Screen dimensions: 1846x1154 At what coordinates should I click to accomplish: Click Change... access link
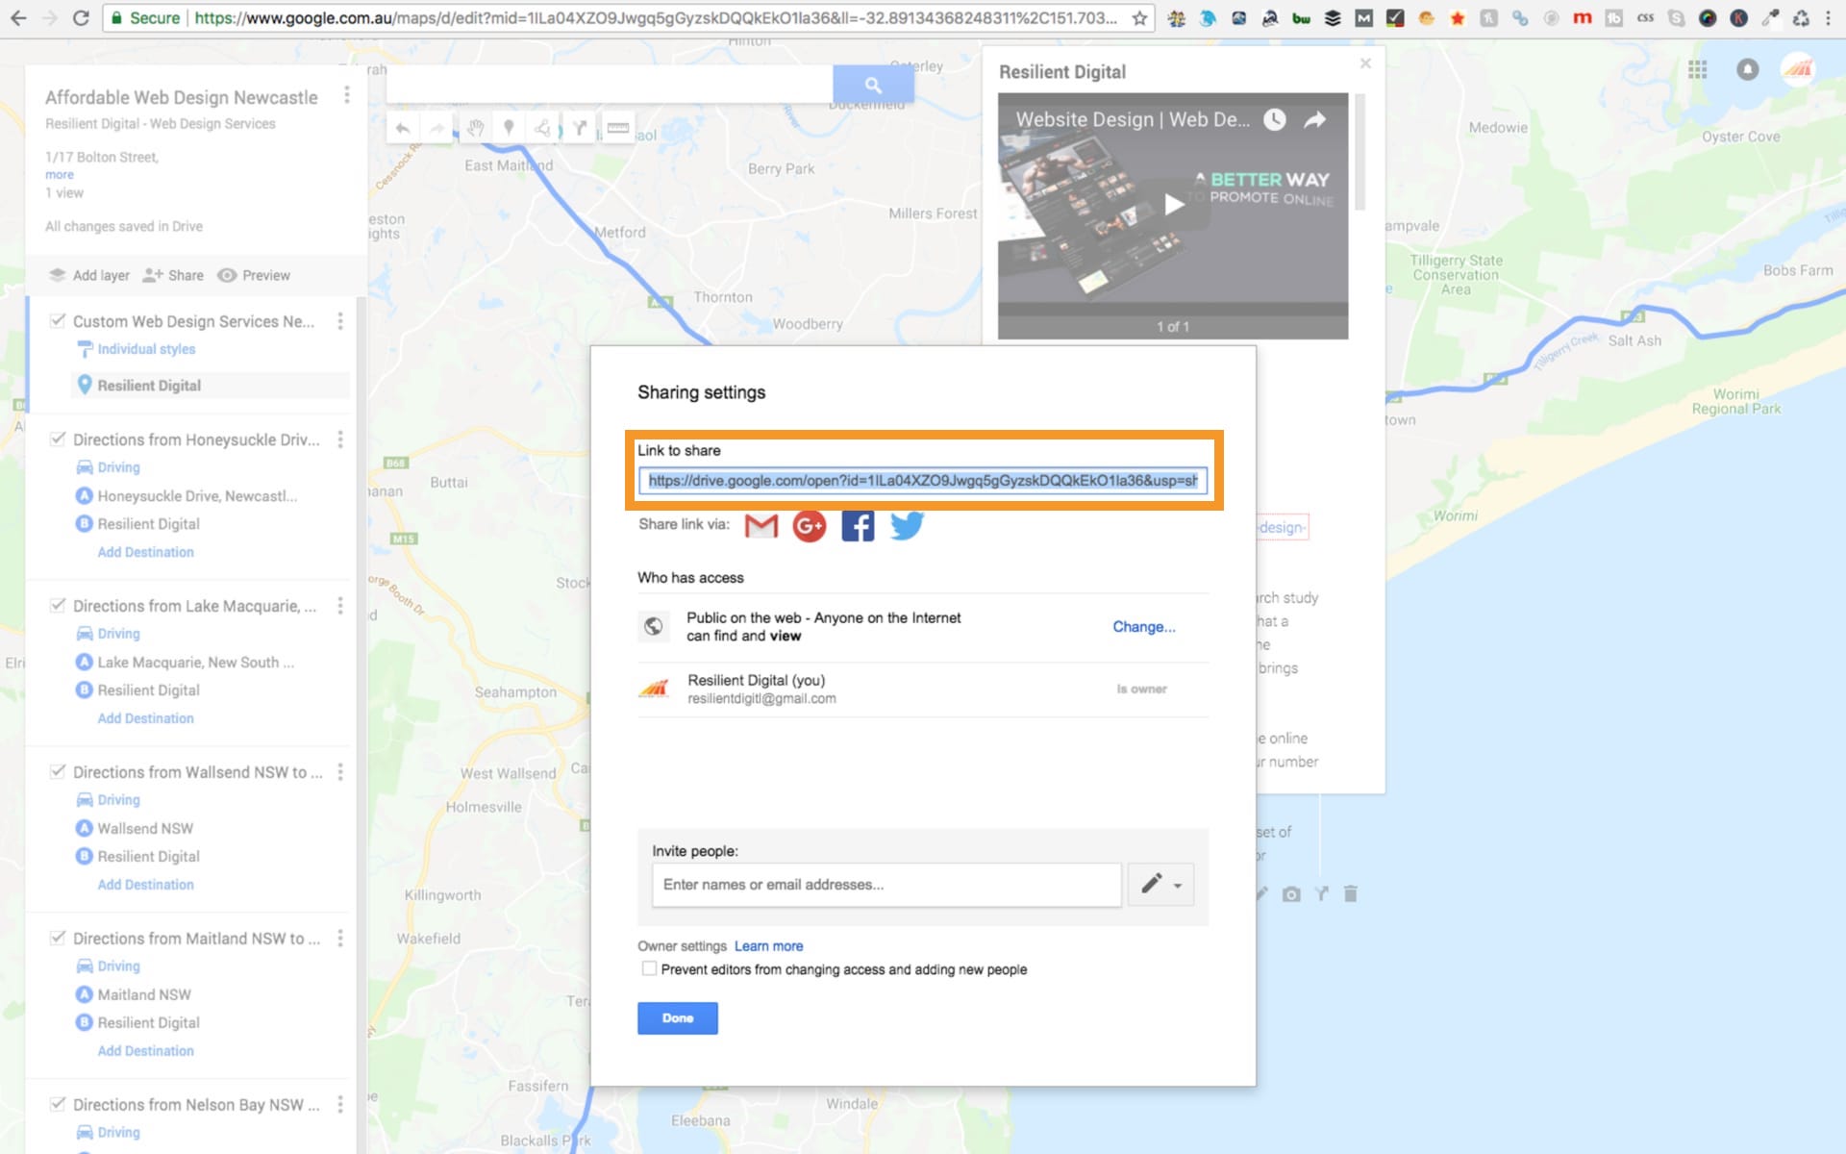tap(1144, 627)
